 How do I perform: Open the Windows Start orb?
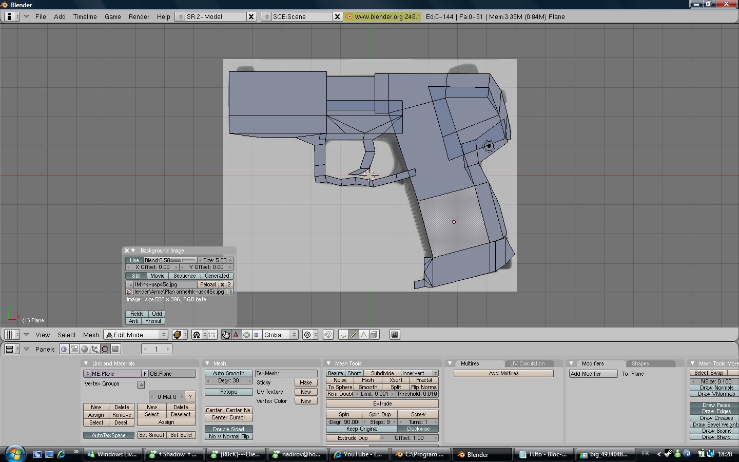[14, 454]
